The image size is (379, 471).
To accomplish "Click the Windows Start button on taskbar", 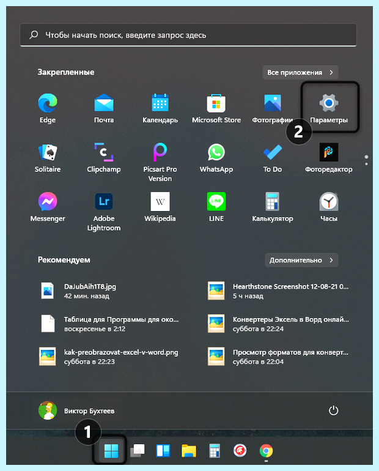I will click(x=111, y=451).
